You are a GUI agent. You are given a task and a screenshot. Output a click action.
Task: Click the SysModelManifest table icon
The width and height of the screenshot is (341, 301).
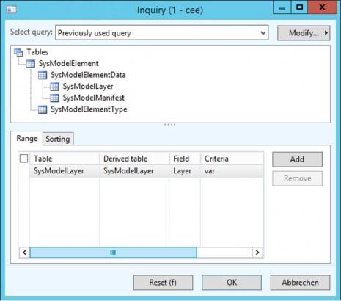tap(54, 98)
